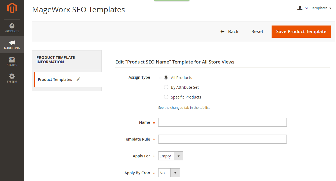Click the Reset button
Image resolution: width=336 pixels, height=181 pixels.
click(257, 31)
